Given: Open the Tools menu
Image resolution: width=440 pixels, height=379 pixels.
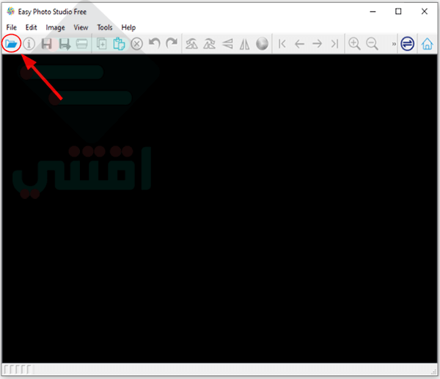Looking at the screenshot, I should pos(105,28).
